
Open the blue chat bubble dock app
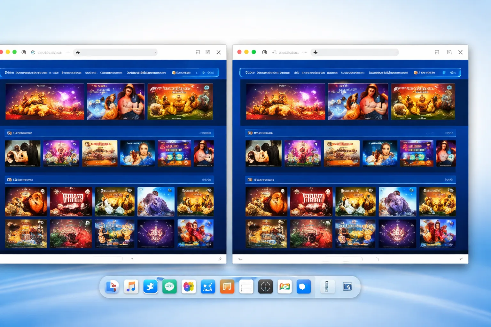(x=304, y=287)
